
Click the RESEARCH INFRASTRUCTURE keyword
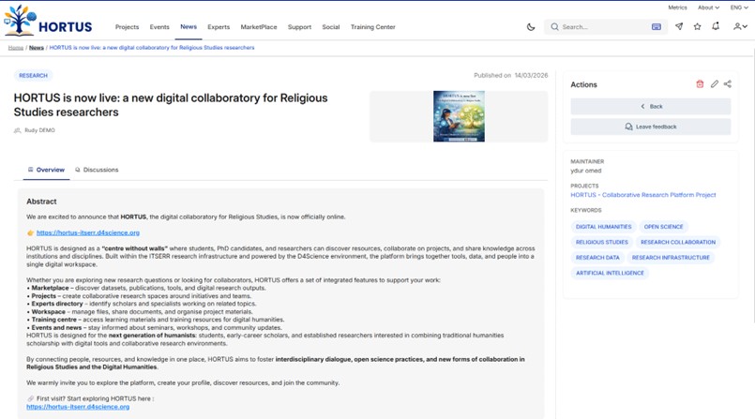tap(671, 258)
